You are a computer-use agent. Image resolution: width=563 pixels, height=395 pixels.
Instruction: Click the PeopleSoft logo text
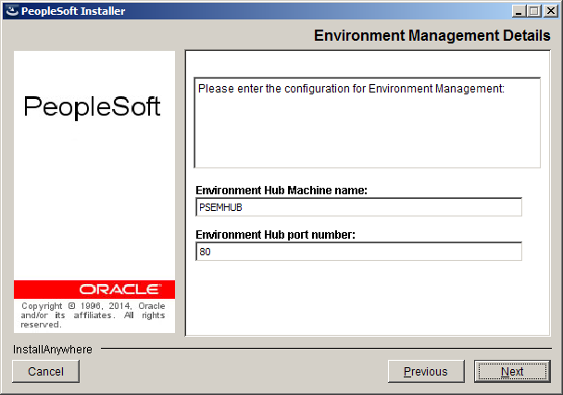click(x=92, y=106)
